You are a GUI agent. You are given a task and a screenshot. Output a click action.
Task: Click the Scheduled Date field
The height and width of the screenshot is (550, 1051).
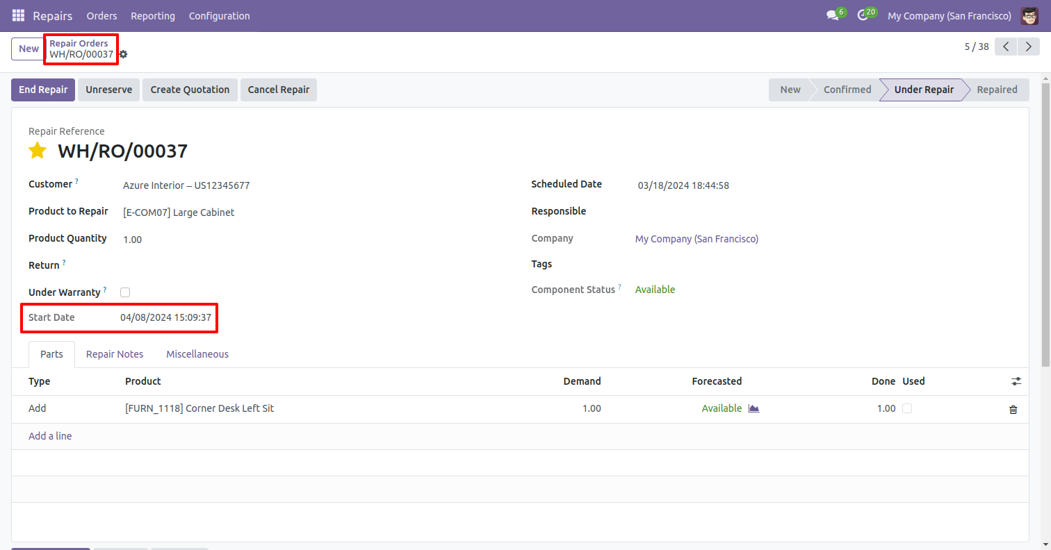coord(683,185)
